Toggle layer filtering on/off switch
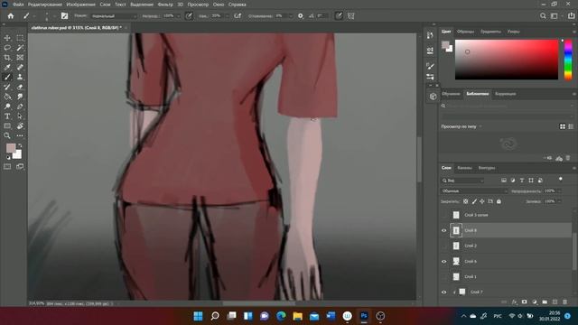578x325 pixels. point(560,180)
